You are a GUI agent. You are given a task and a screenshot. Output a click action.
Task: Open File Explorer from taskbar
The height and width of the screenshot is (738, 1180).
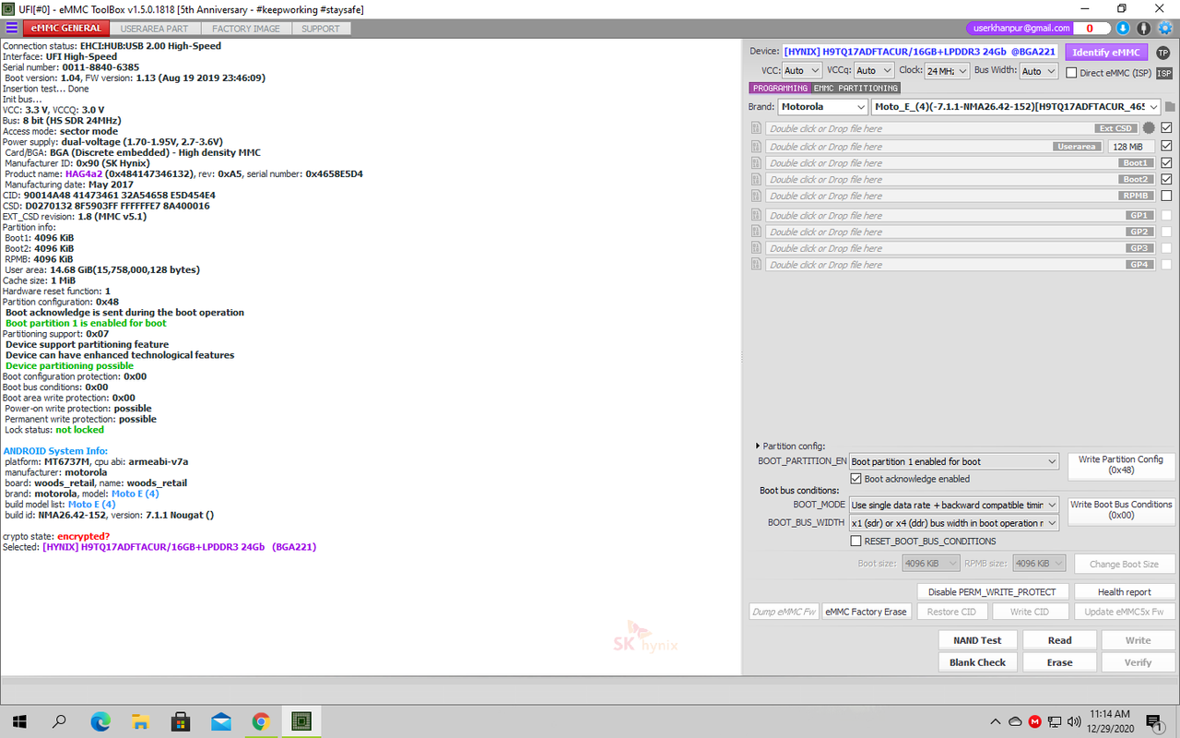click(x=140, y=721)
